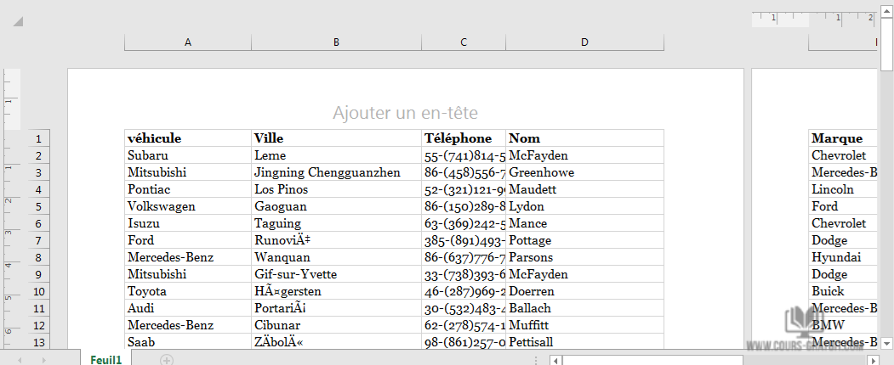Open the Feuil1 sheet tab
The height and width of the screenshot is (365, 894).
pyautogui.click(x=106, y=360)
